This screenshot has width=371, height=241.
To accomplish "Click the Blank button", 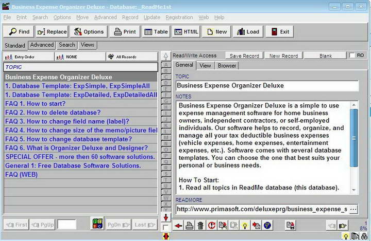I will tap(325, 55).
